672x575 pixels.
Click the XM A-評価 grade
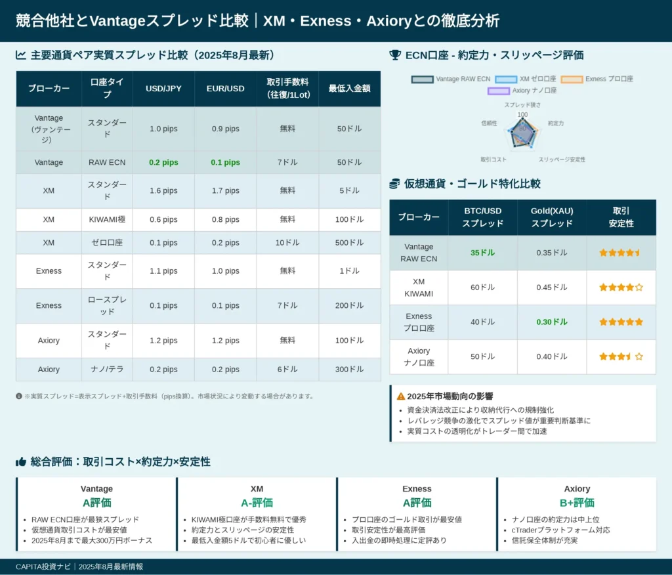coord(257,503)
